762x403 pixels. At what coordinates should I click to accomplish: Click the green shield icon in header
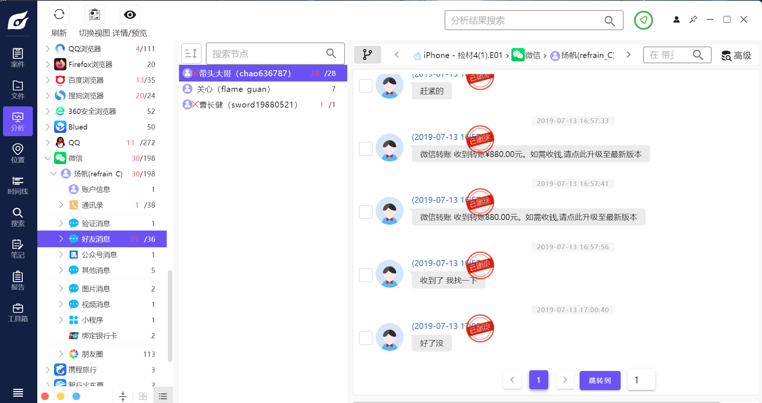pyautogui.click(x=643, y=20)
